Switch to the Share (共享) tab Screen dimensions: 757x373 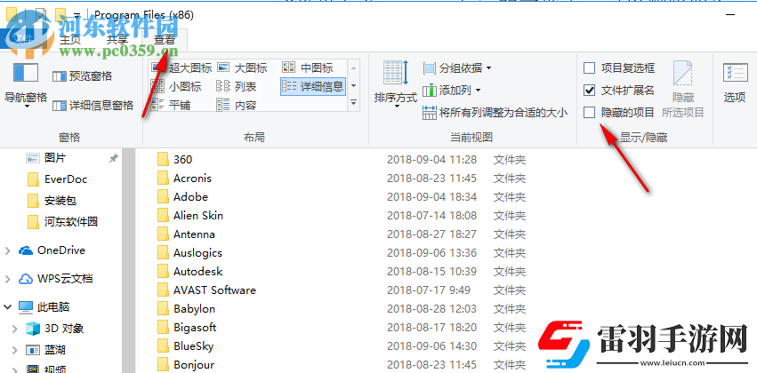[117, 41]
